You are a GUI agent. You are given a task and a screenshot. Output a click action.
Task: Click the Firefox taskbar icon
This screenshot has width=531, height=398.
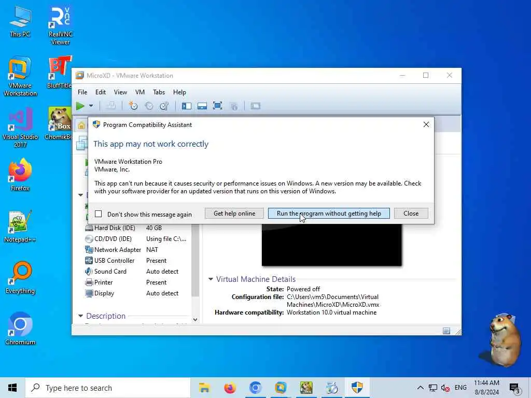point(230,388)
